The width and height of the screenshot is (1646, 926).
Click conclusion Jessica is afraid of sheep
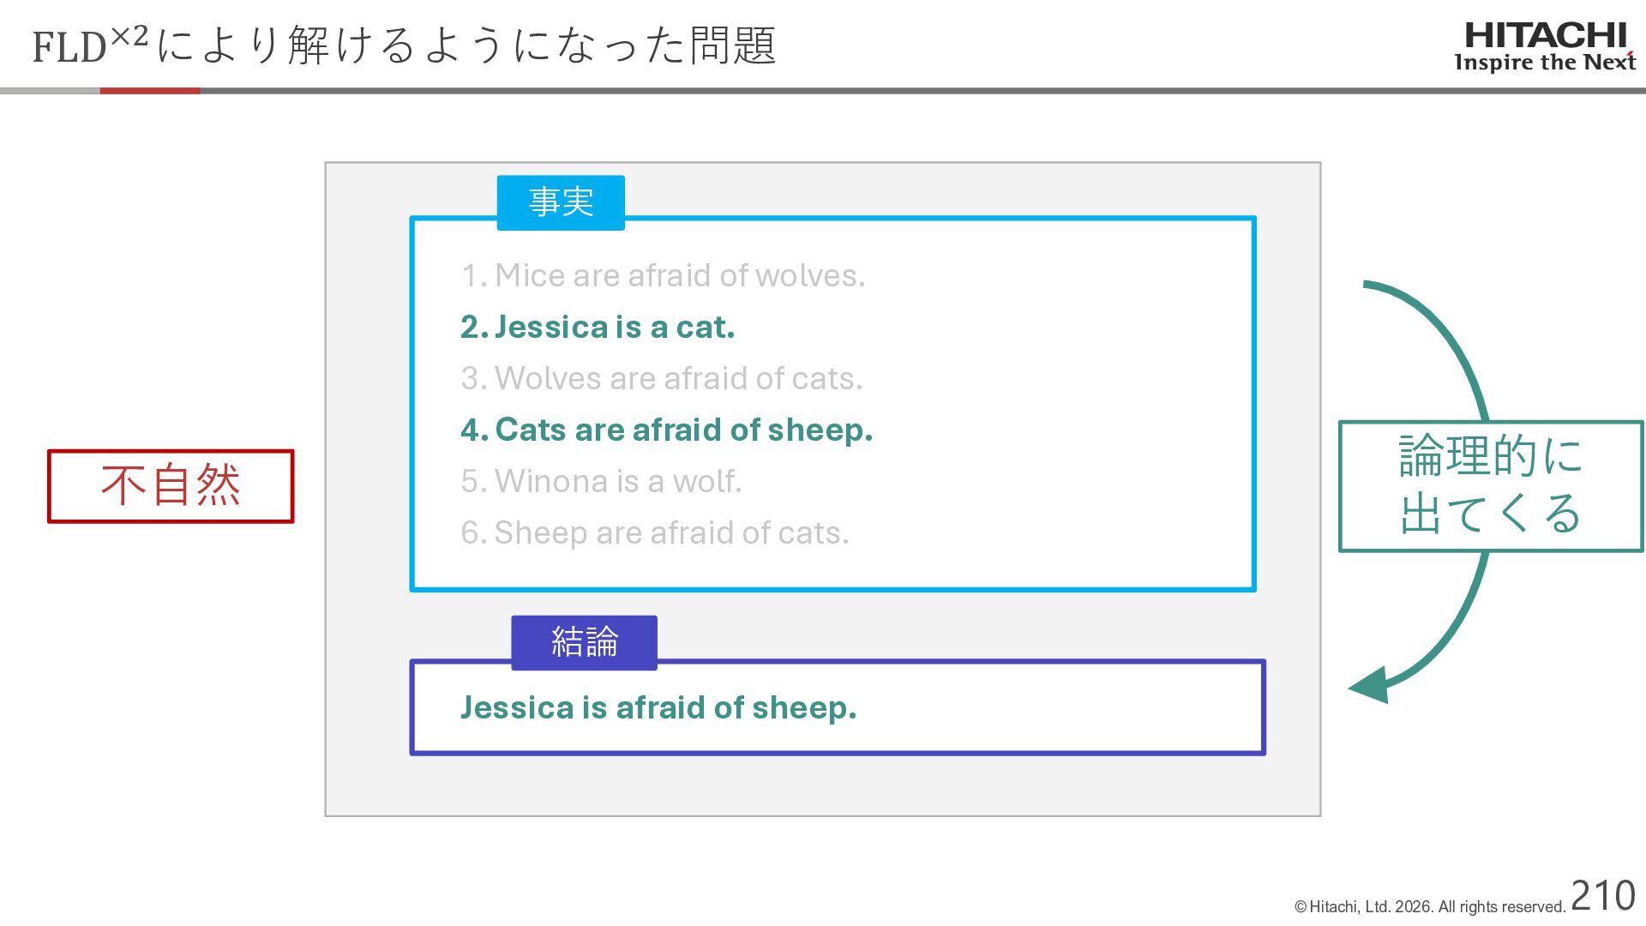click(658, 707)
